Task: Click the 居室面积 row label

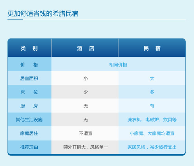Action: [29, 78]
